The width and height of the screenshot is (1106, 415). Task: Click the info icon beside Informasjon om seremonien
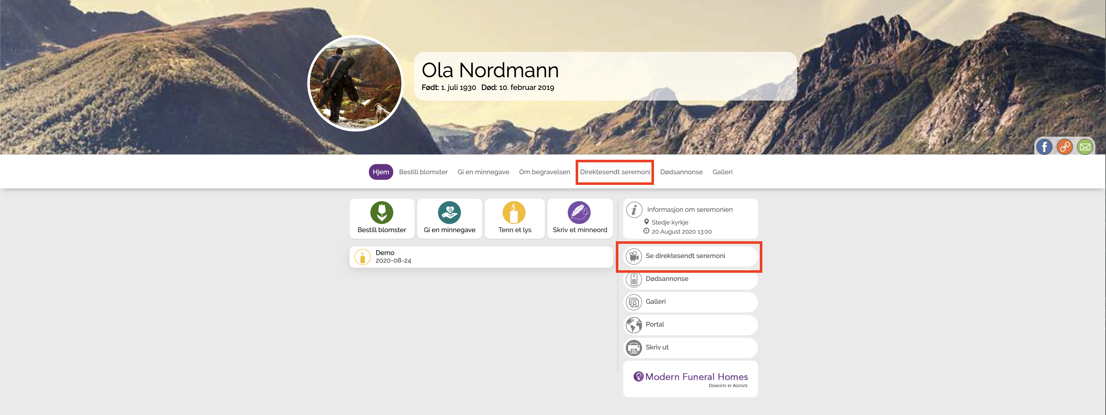coord(634,210)
